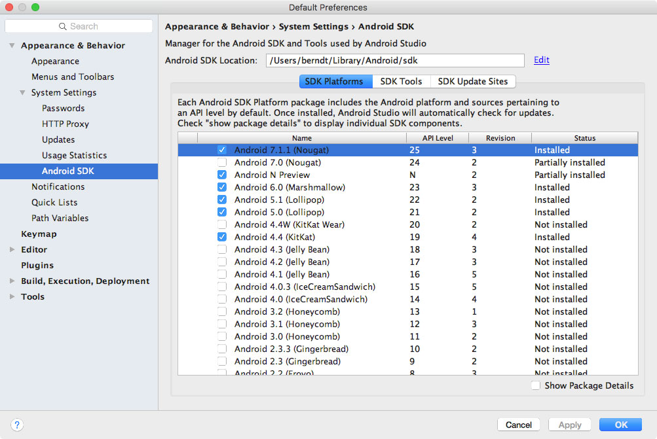Expand the Tools settings section

[x=12, y=297]
